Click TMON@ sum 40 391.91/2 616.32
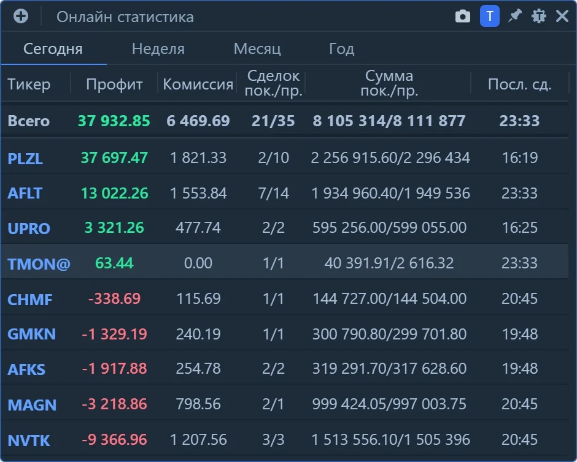 tap(389, 263)
